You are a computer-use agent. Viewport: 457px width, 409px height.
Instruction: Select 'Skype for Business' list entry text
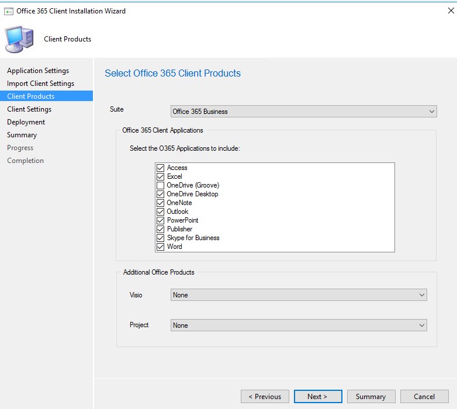point(193,238)
